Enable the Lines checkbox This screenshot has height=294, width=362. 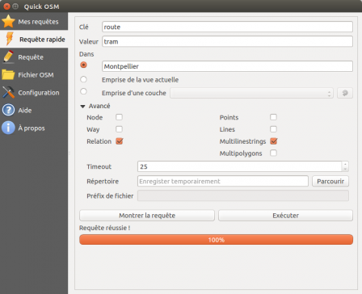click(273, 129)
